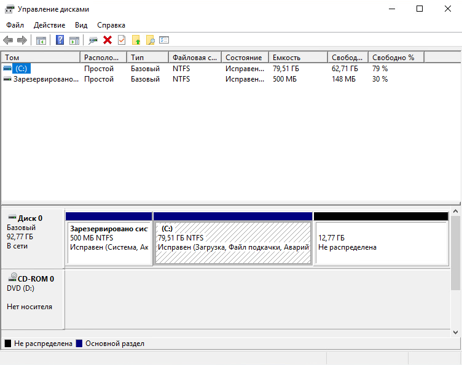Toggle the action pane toolbar icon
The height and width of the screenshot is (365, 462).
(74, 40)
